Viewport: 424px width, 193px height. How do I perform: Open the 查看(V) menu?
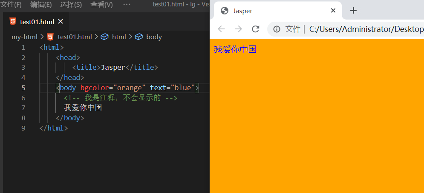101,4
